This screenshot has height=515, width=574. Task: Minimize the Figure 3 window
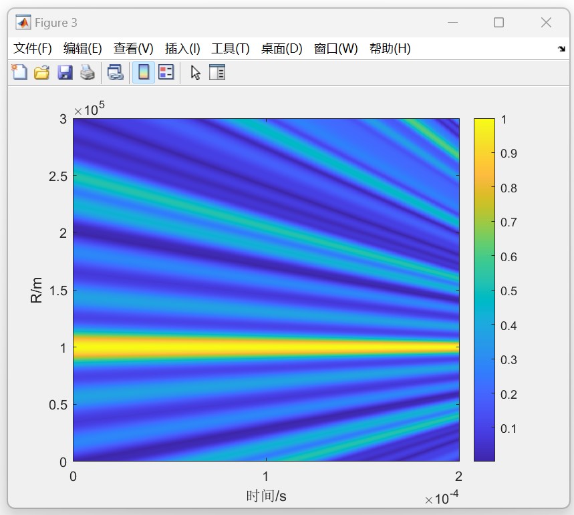click(x=452, y=22)
